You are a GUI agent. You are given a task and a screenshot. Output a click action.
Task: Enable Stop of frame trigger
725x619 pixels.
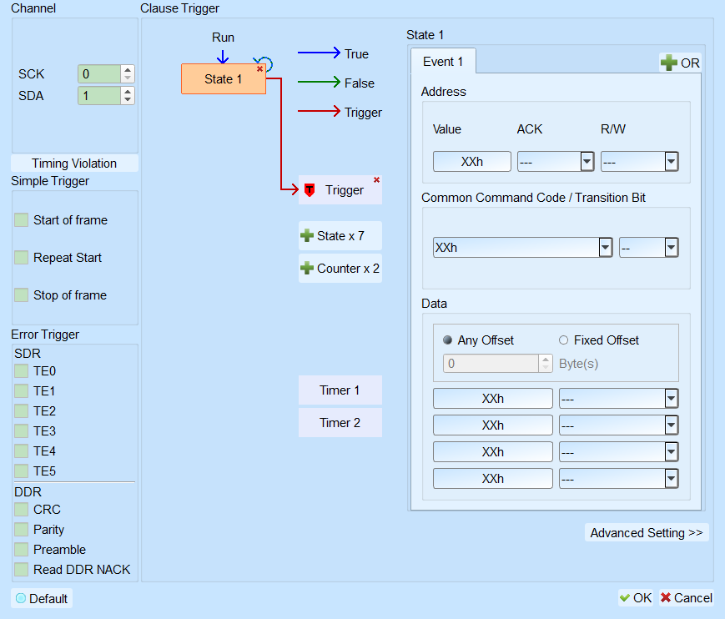21,295
